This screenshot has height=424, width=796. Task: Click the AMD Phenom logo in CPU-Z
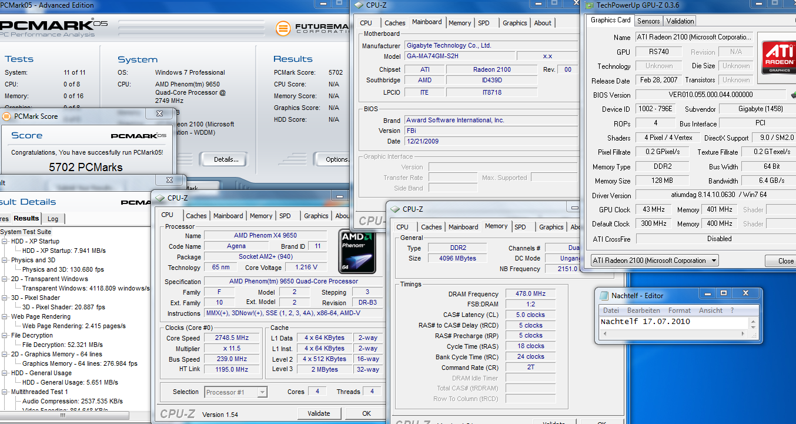point(357,252)
